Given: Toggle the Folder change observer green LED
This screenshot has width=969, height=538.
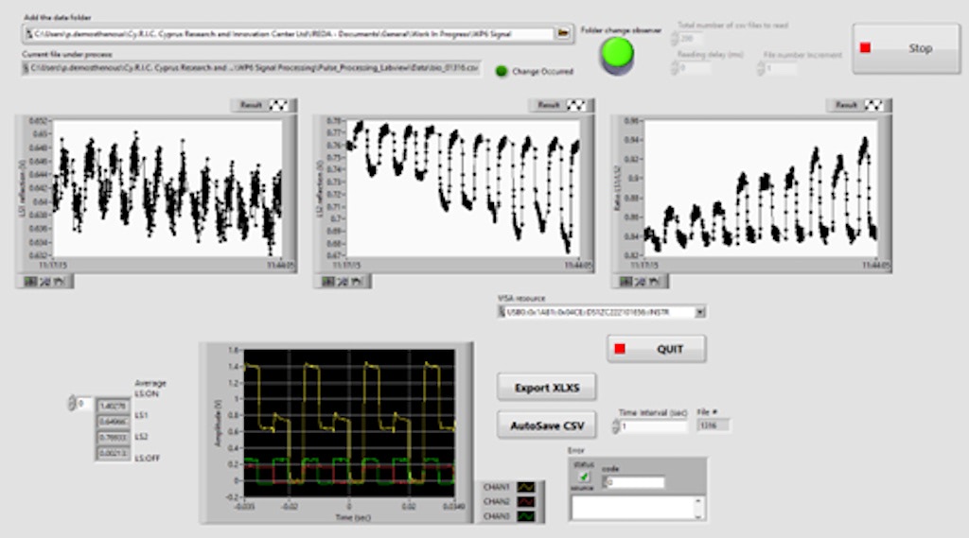Looking at the screenshot, I should (x=617, y=53).
